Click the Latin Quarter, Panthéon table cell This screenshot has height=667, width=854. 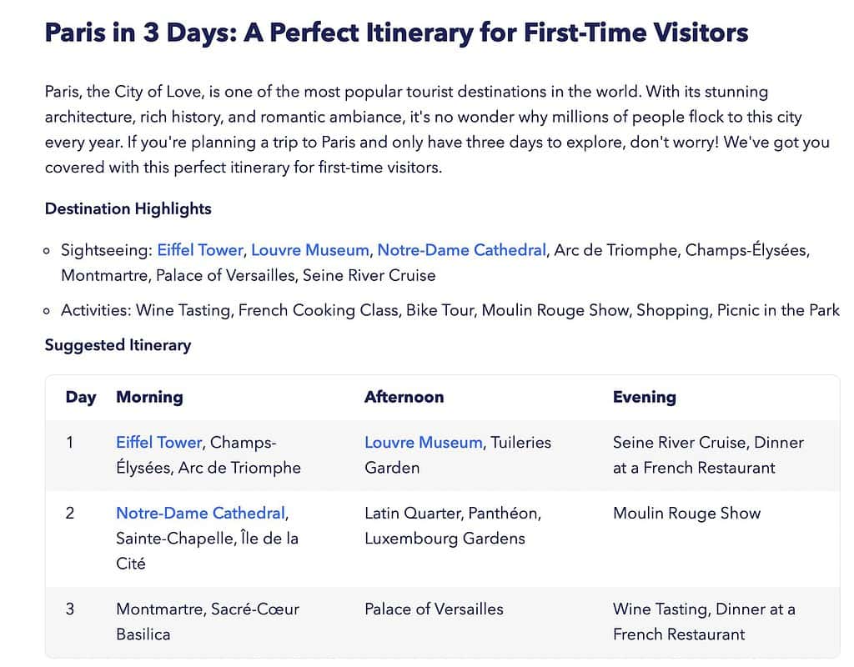452,525
